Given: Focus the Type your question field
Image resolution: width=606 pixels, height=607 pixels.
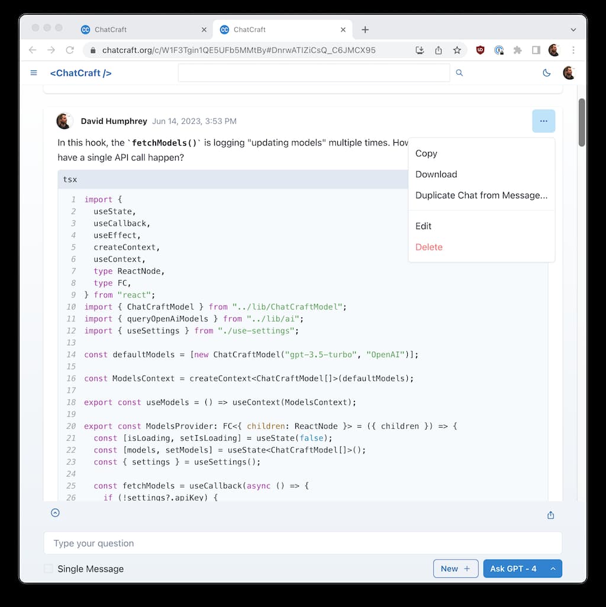Looking at the screenshot, I should pos(302,543).
